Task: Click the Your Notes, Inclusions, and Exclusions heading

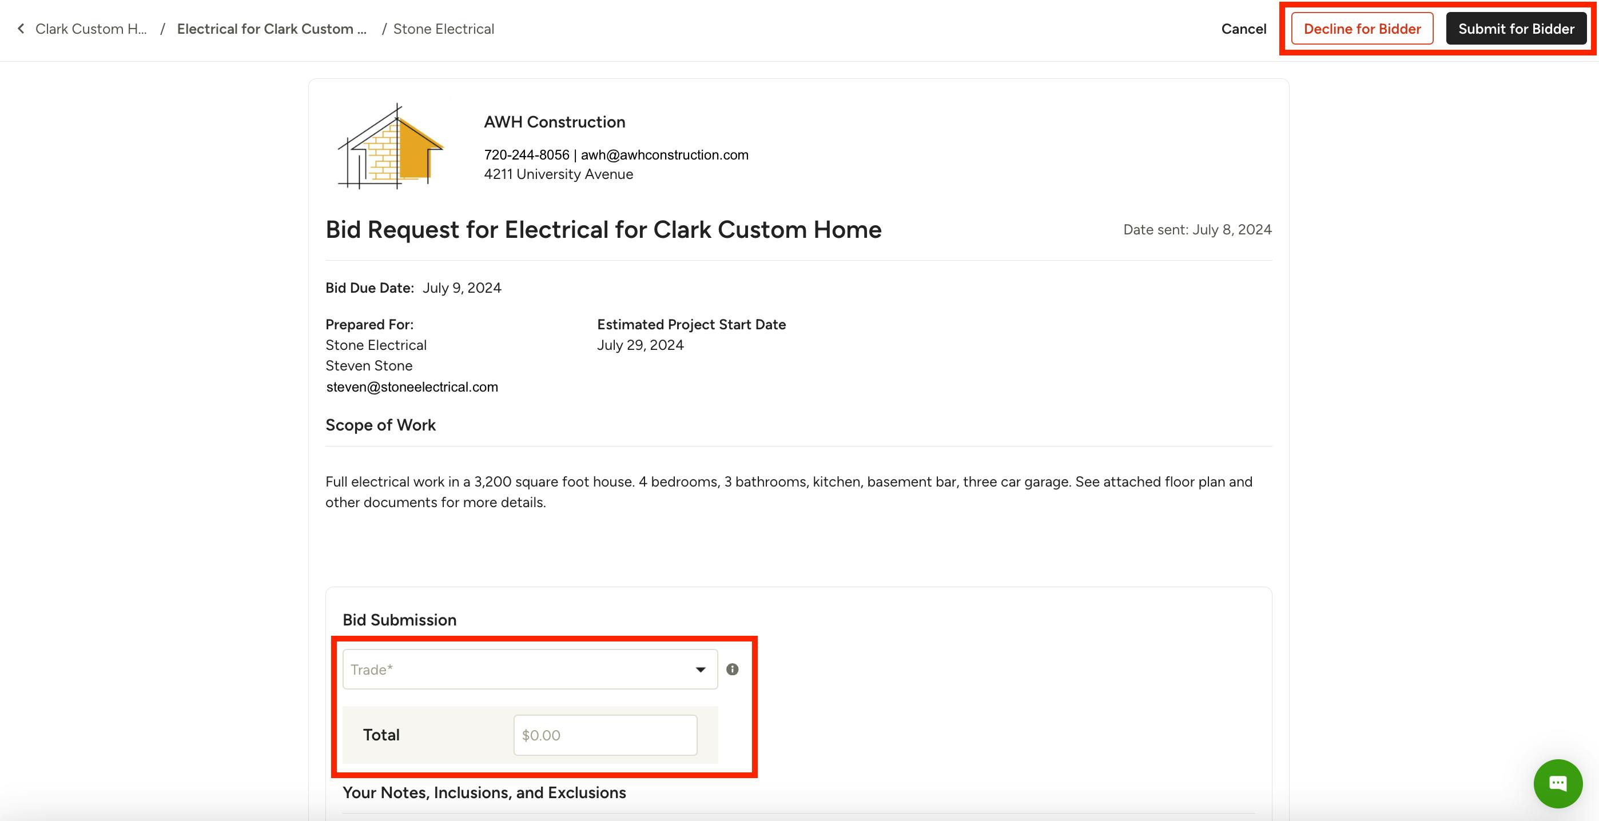Action: pyautogui.click(x=484, y=792)
